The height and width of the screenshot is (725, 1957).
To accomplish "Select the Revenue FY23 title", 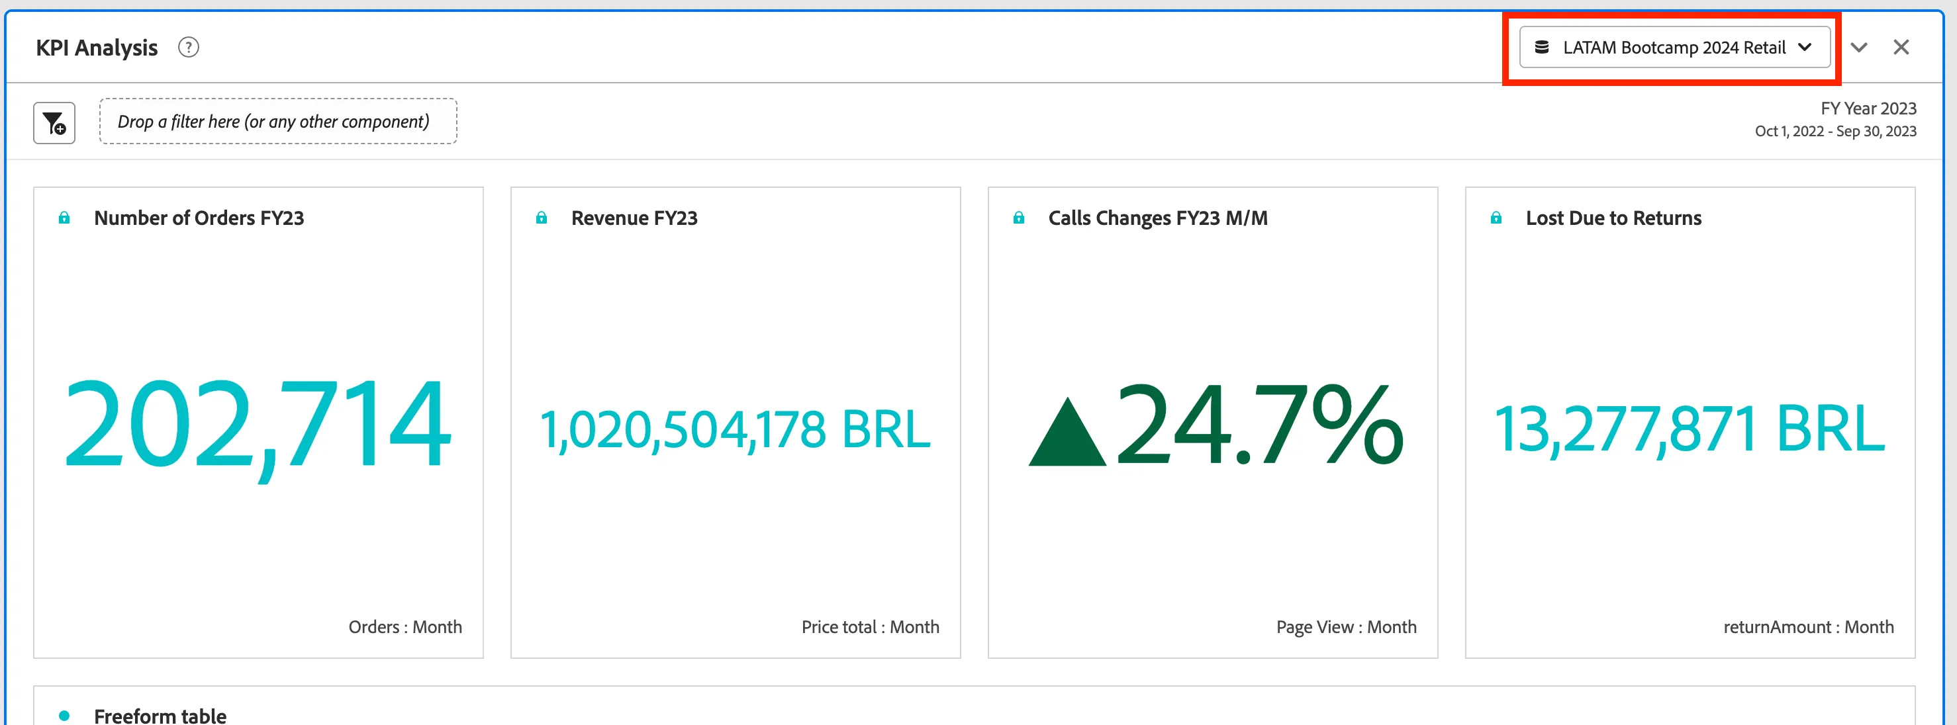I will click(634, 219).
